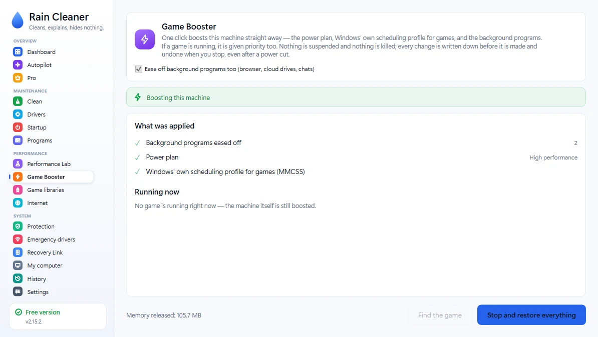Open the Performance Lab flask icon
The image size is (598, 337).
click(18, 163)
